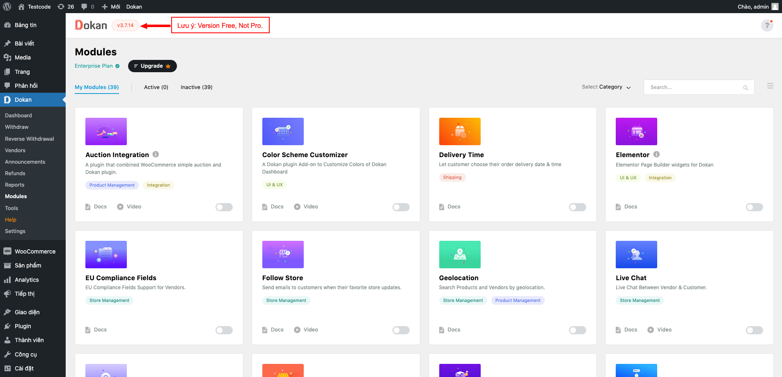The width and height of the screenshot is (782, 377).
Task: Switch to list view icon
Action: tap(770, 86)
